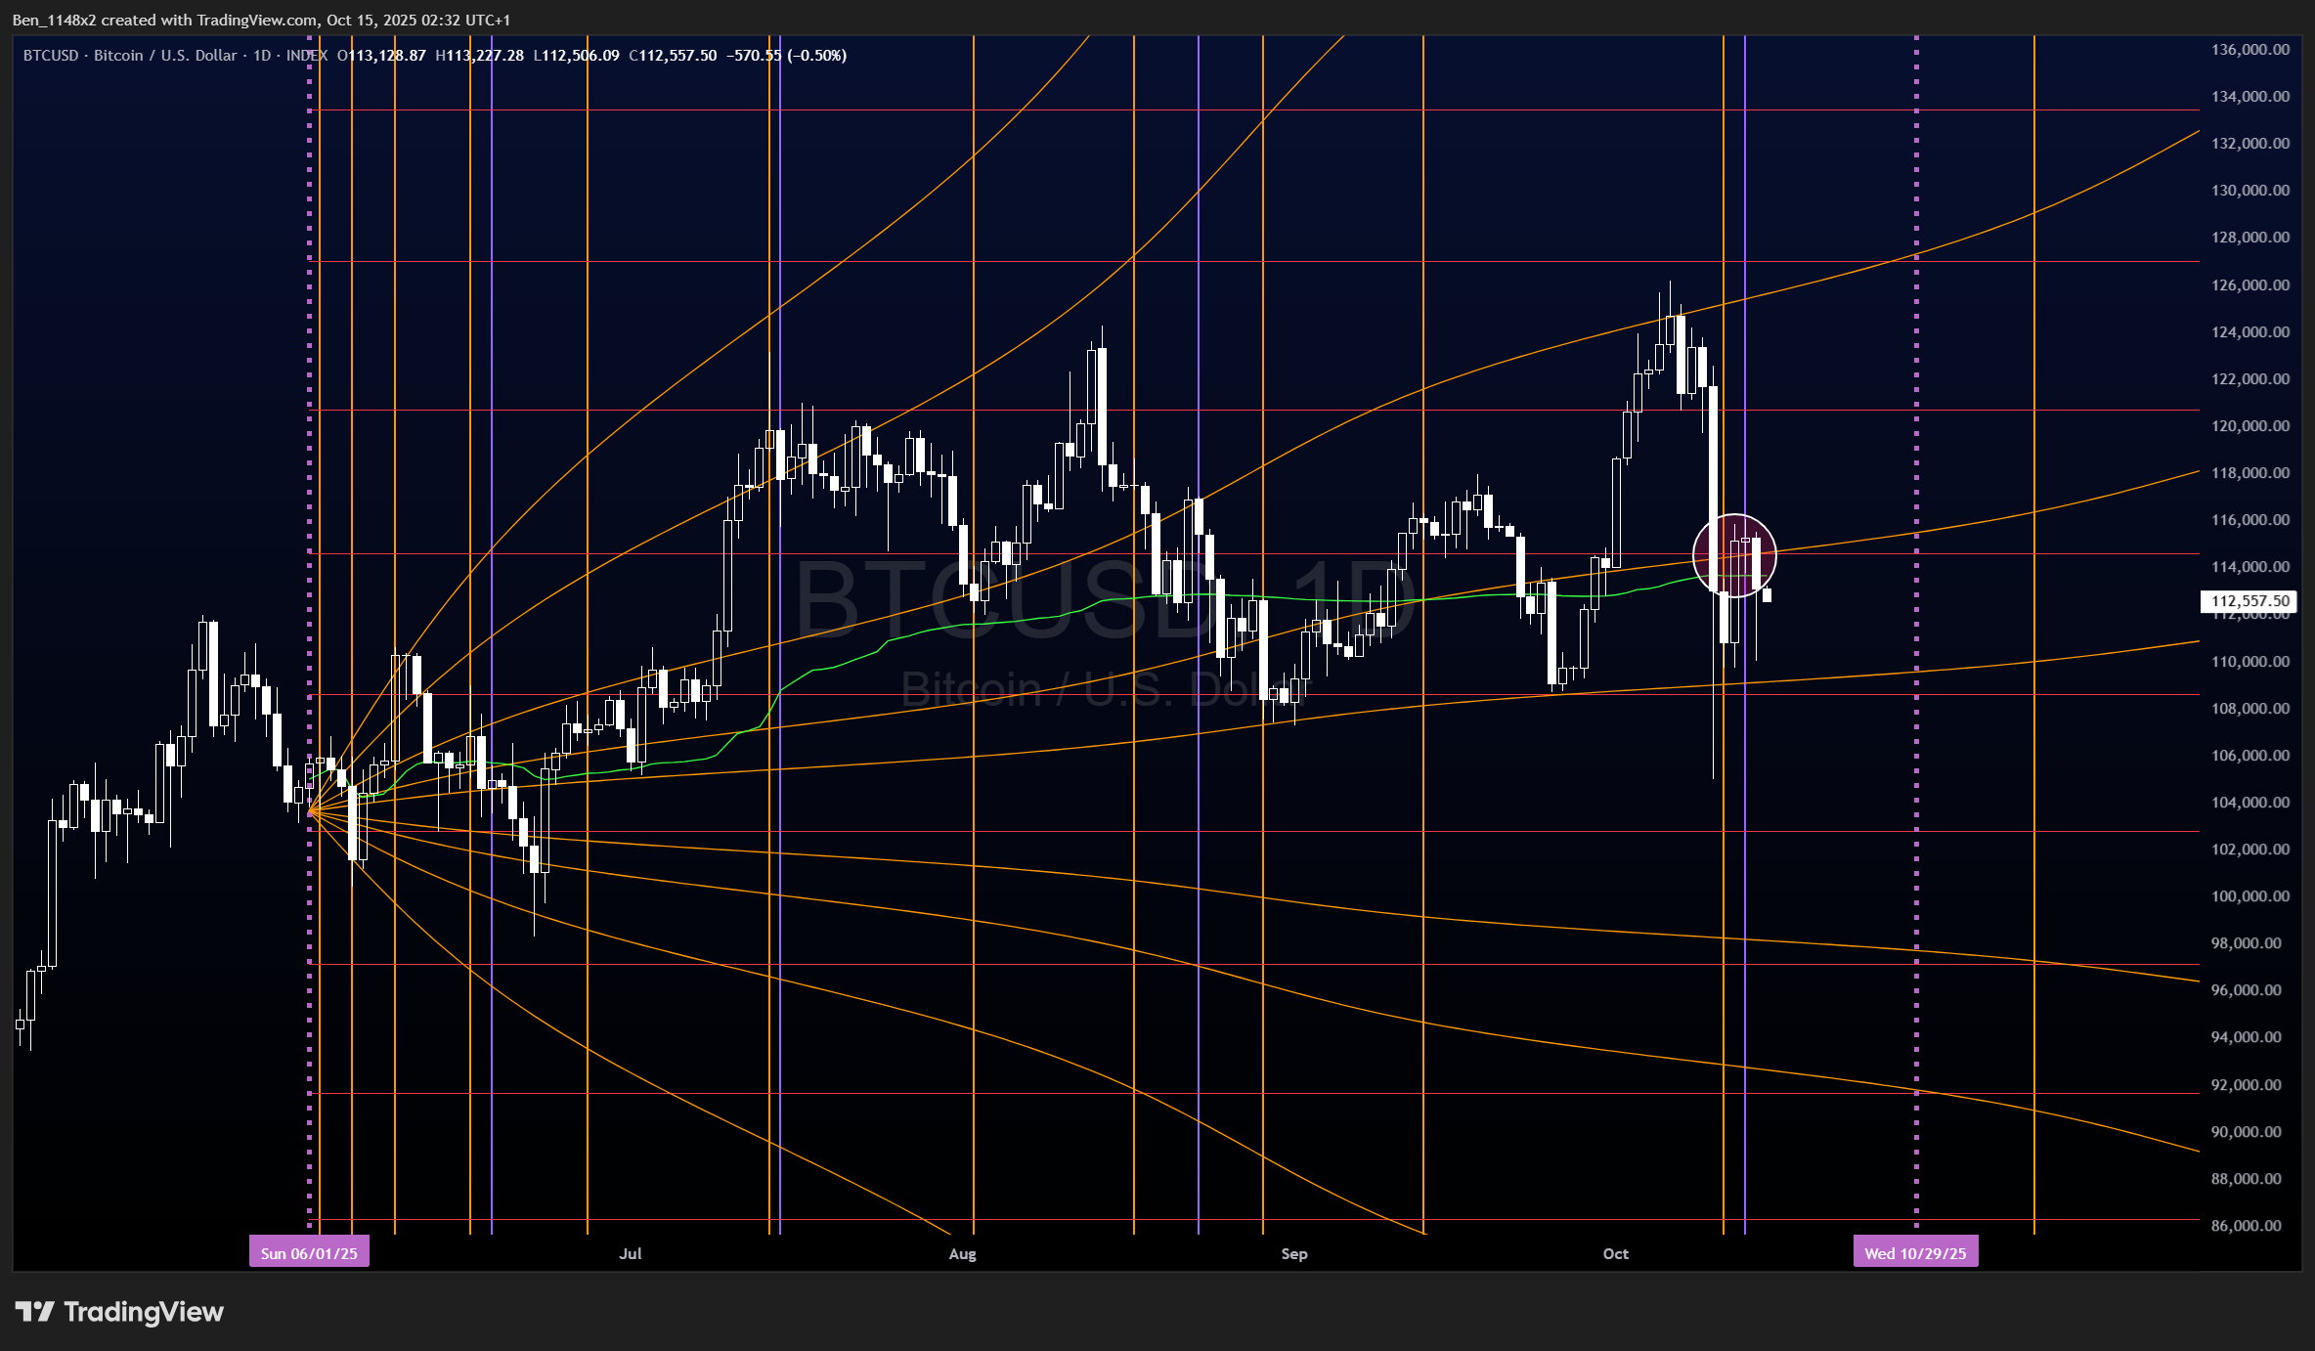Click the 100,000.00 price axis label
The height and width of the screenshot is (1351, 2315).
click(x=2249, y=896)
